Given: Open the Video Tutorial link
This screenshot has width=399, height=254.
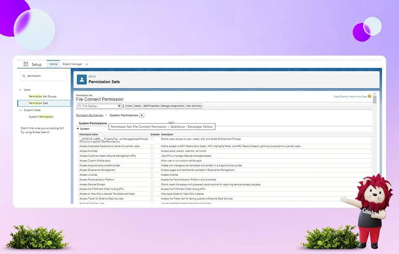Looking at the screenshot, I should pyautogui.click(x=340, y=97).
